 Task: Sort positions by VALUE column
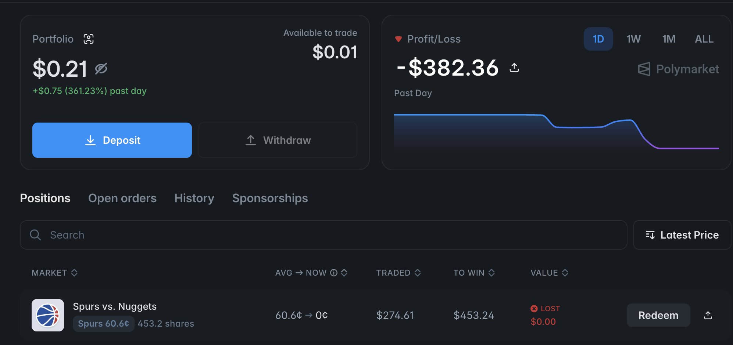(549, 273)
